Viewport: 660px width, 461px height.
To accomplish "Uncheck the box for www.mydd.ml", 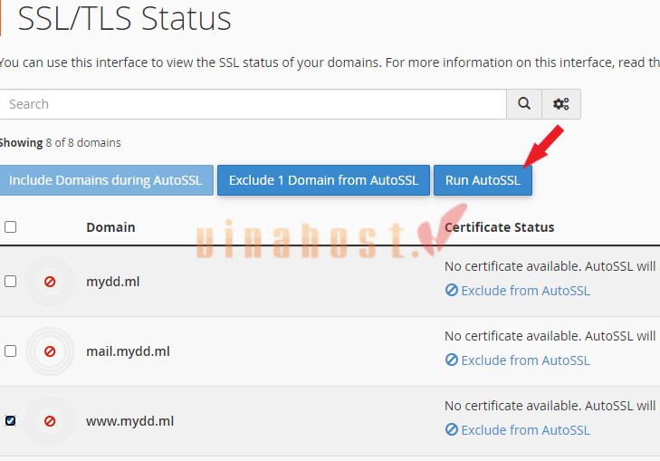I will [11, 420].
